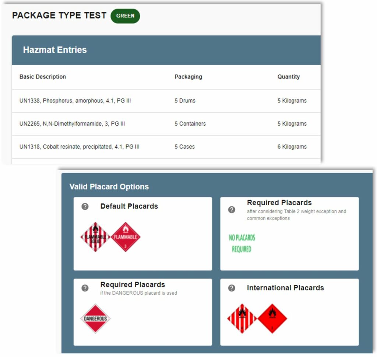Sort by the Quantity column header
The image size is (377, 357).
click(289, 77)
